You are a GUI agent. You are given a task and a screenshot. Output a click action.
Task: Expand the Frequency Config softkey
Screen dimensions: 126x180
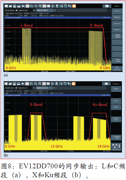pos(116,137)
